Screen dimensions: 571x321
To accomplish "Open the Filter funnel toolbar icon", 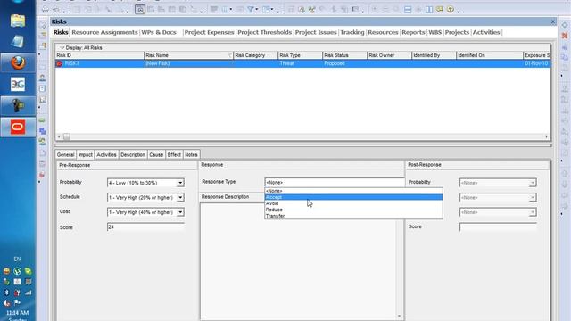I will [251, 10].
